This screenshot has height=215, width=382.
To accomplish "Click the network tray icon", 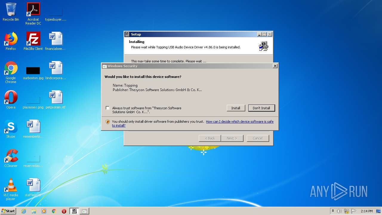I will coord(346,211).
